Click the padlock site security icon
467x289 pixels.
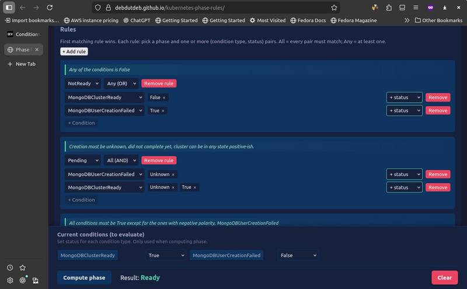[109, 8]
